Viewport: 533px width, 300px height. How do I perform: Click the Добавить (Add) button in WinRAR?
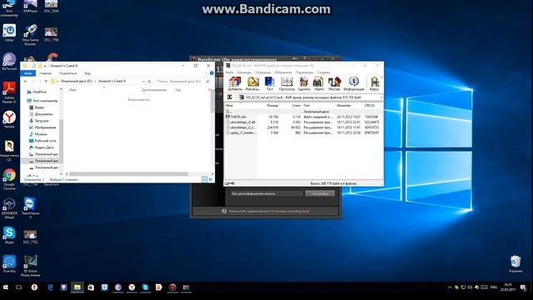point(235,83)
